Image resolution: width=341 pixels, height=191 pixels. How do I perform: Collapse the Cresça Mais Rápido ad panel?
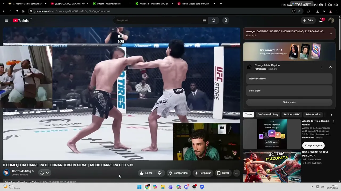330,67
